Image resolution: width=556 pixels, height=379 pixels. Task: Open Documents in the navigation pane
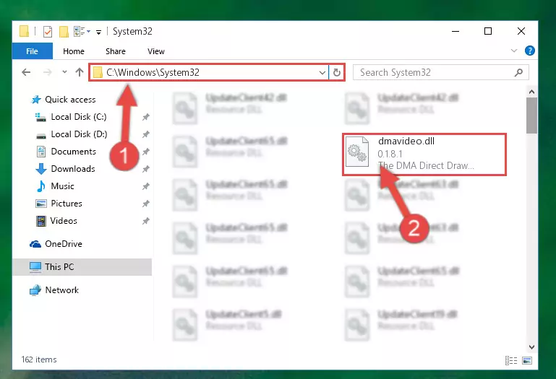74,152
